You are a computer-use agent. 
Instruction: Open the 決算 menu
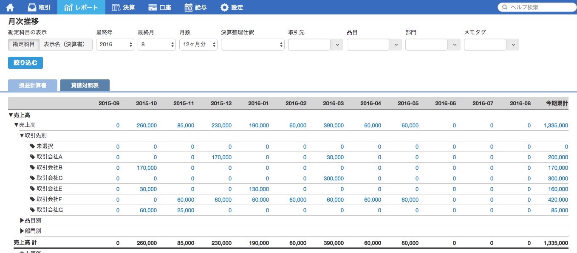click(123, 7)
